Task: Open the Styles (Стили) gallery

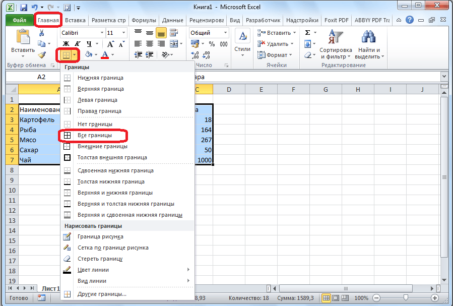Action: (x=242, y=43)
